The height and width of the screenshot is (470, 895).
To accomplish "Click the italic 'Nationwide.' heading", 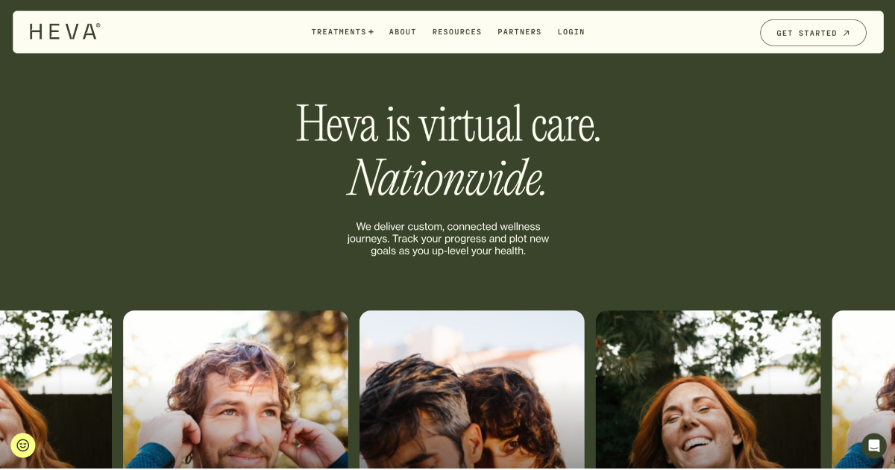I will (x=447, y=178).
